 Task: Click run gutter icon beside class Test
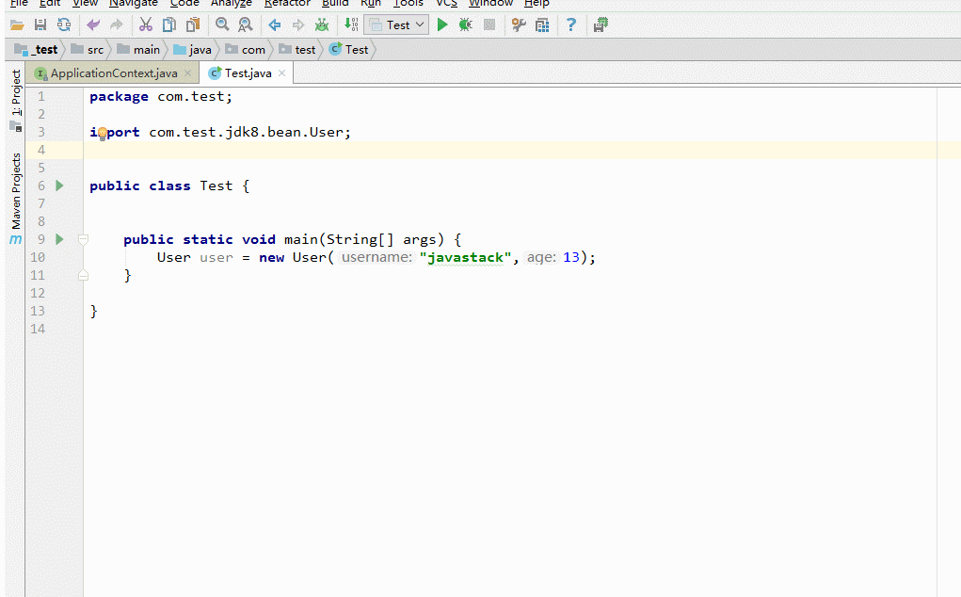(59, 186)
